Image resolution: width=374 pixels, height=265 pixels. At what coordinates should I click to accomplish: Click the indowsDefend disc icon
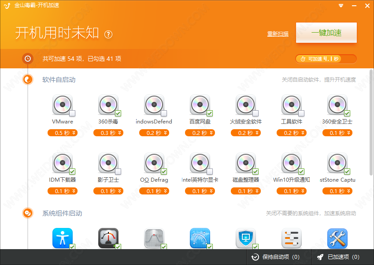[154, 105]
